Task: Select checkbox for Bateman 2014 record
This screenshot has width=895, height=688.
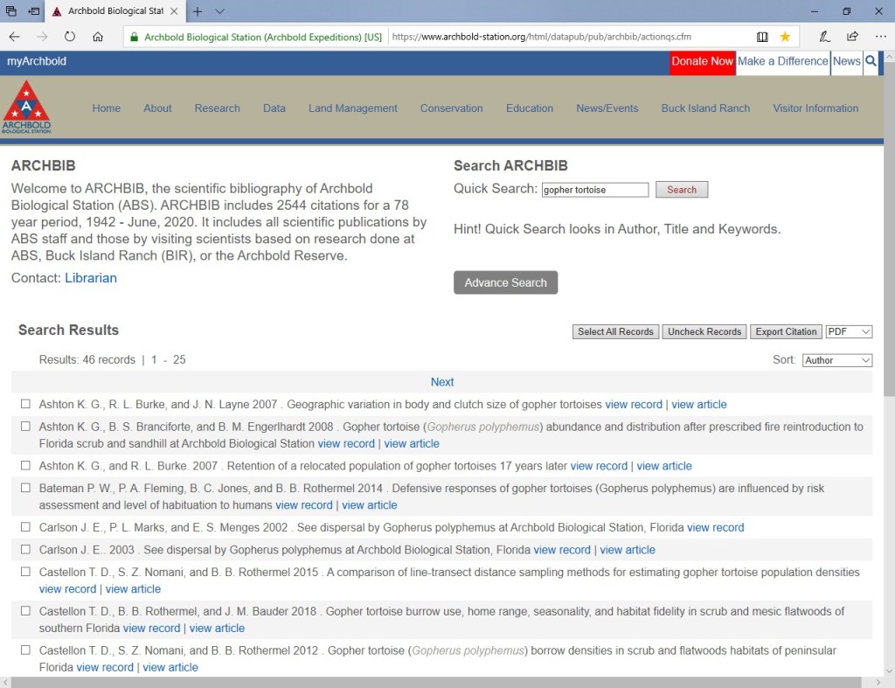Action: click(x=25, y=488)
